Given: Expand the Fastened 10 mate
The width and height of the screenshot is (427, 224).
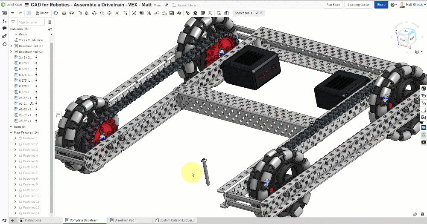Looking at the screenshot, I should 15,190.
